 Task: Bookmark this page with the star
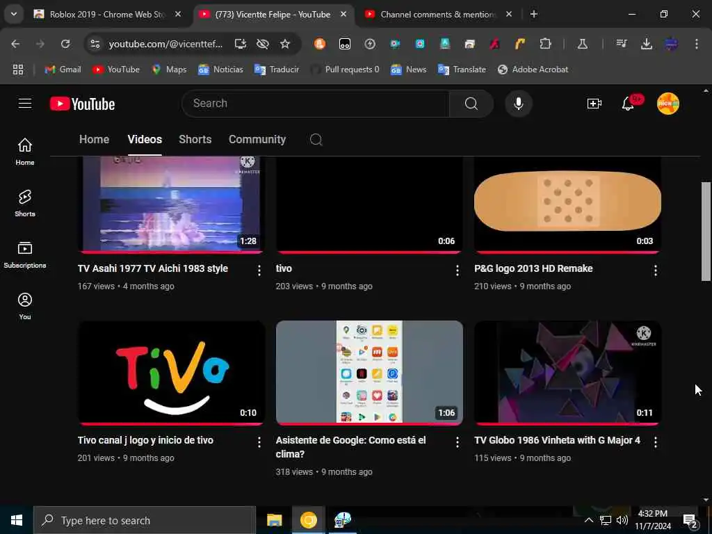pos(284,44)
